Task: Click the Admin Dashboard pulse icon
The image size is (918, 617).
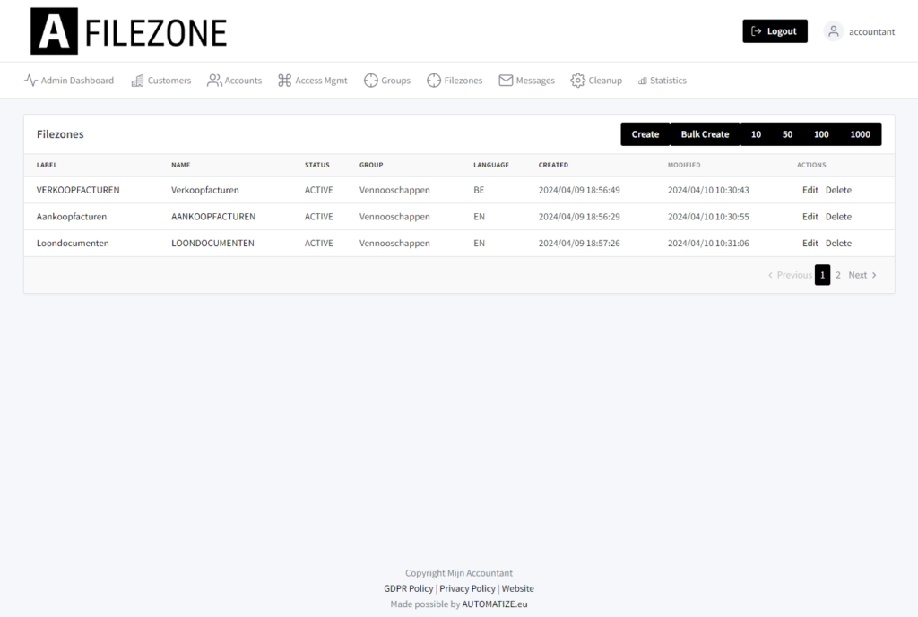Action: pyautogui.click(x=30, y=80)
